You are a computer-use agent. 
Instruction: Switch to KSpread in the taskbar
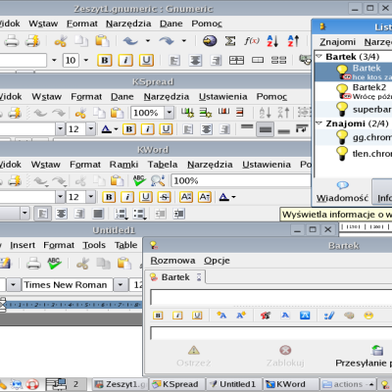pyautogui.click(x=176, y=384)
